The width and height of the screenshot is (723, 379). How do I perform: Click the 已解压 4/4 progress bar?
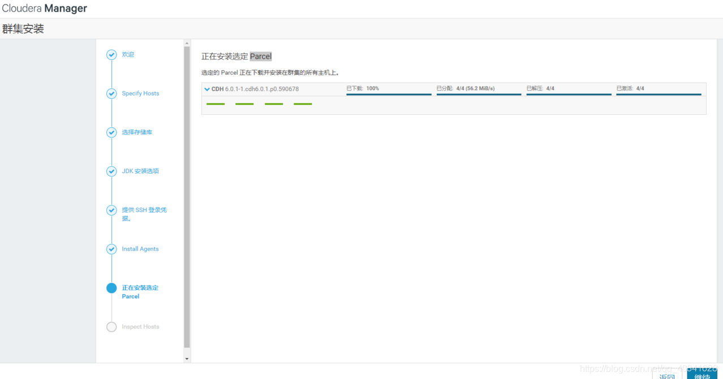(569, 94)
